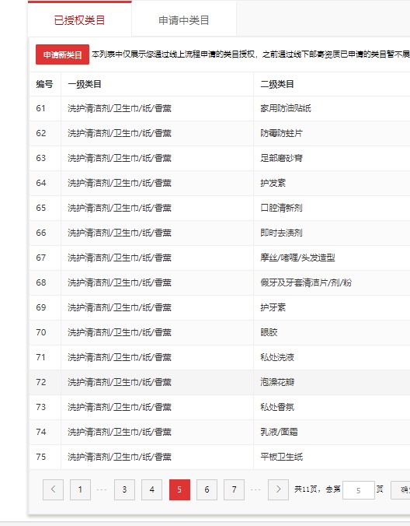
Task: Click row number 71
Action: click(x=41, y=357)
